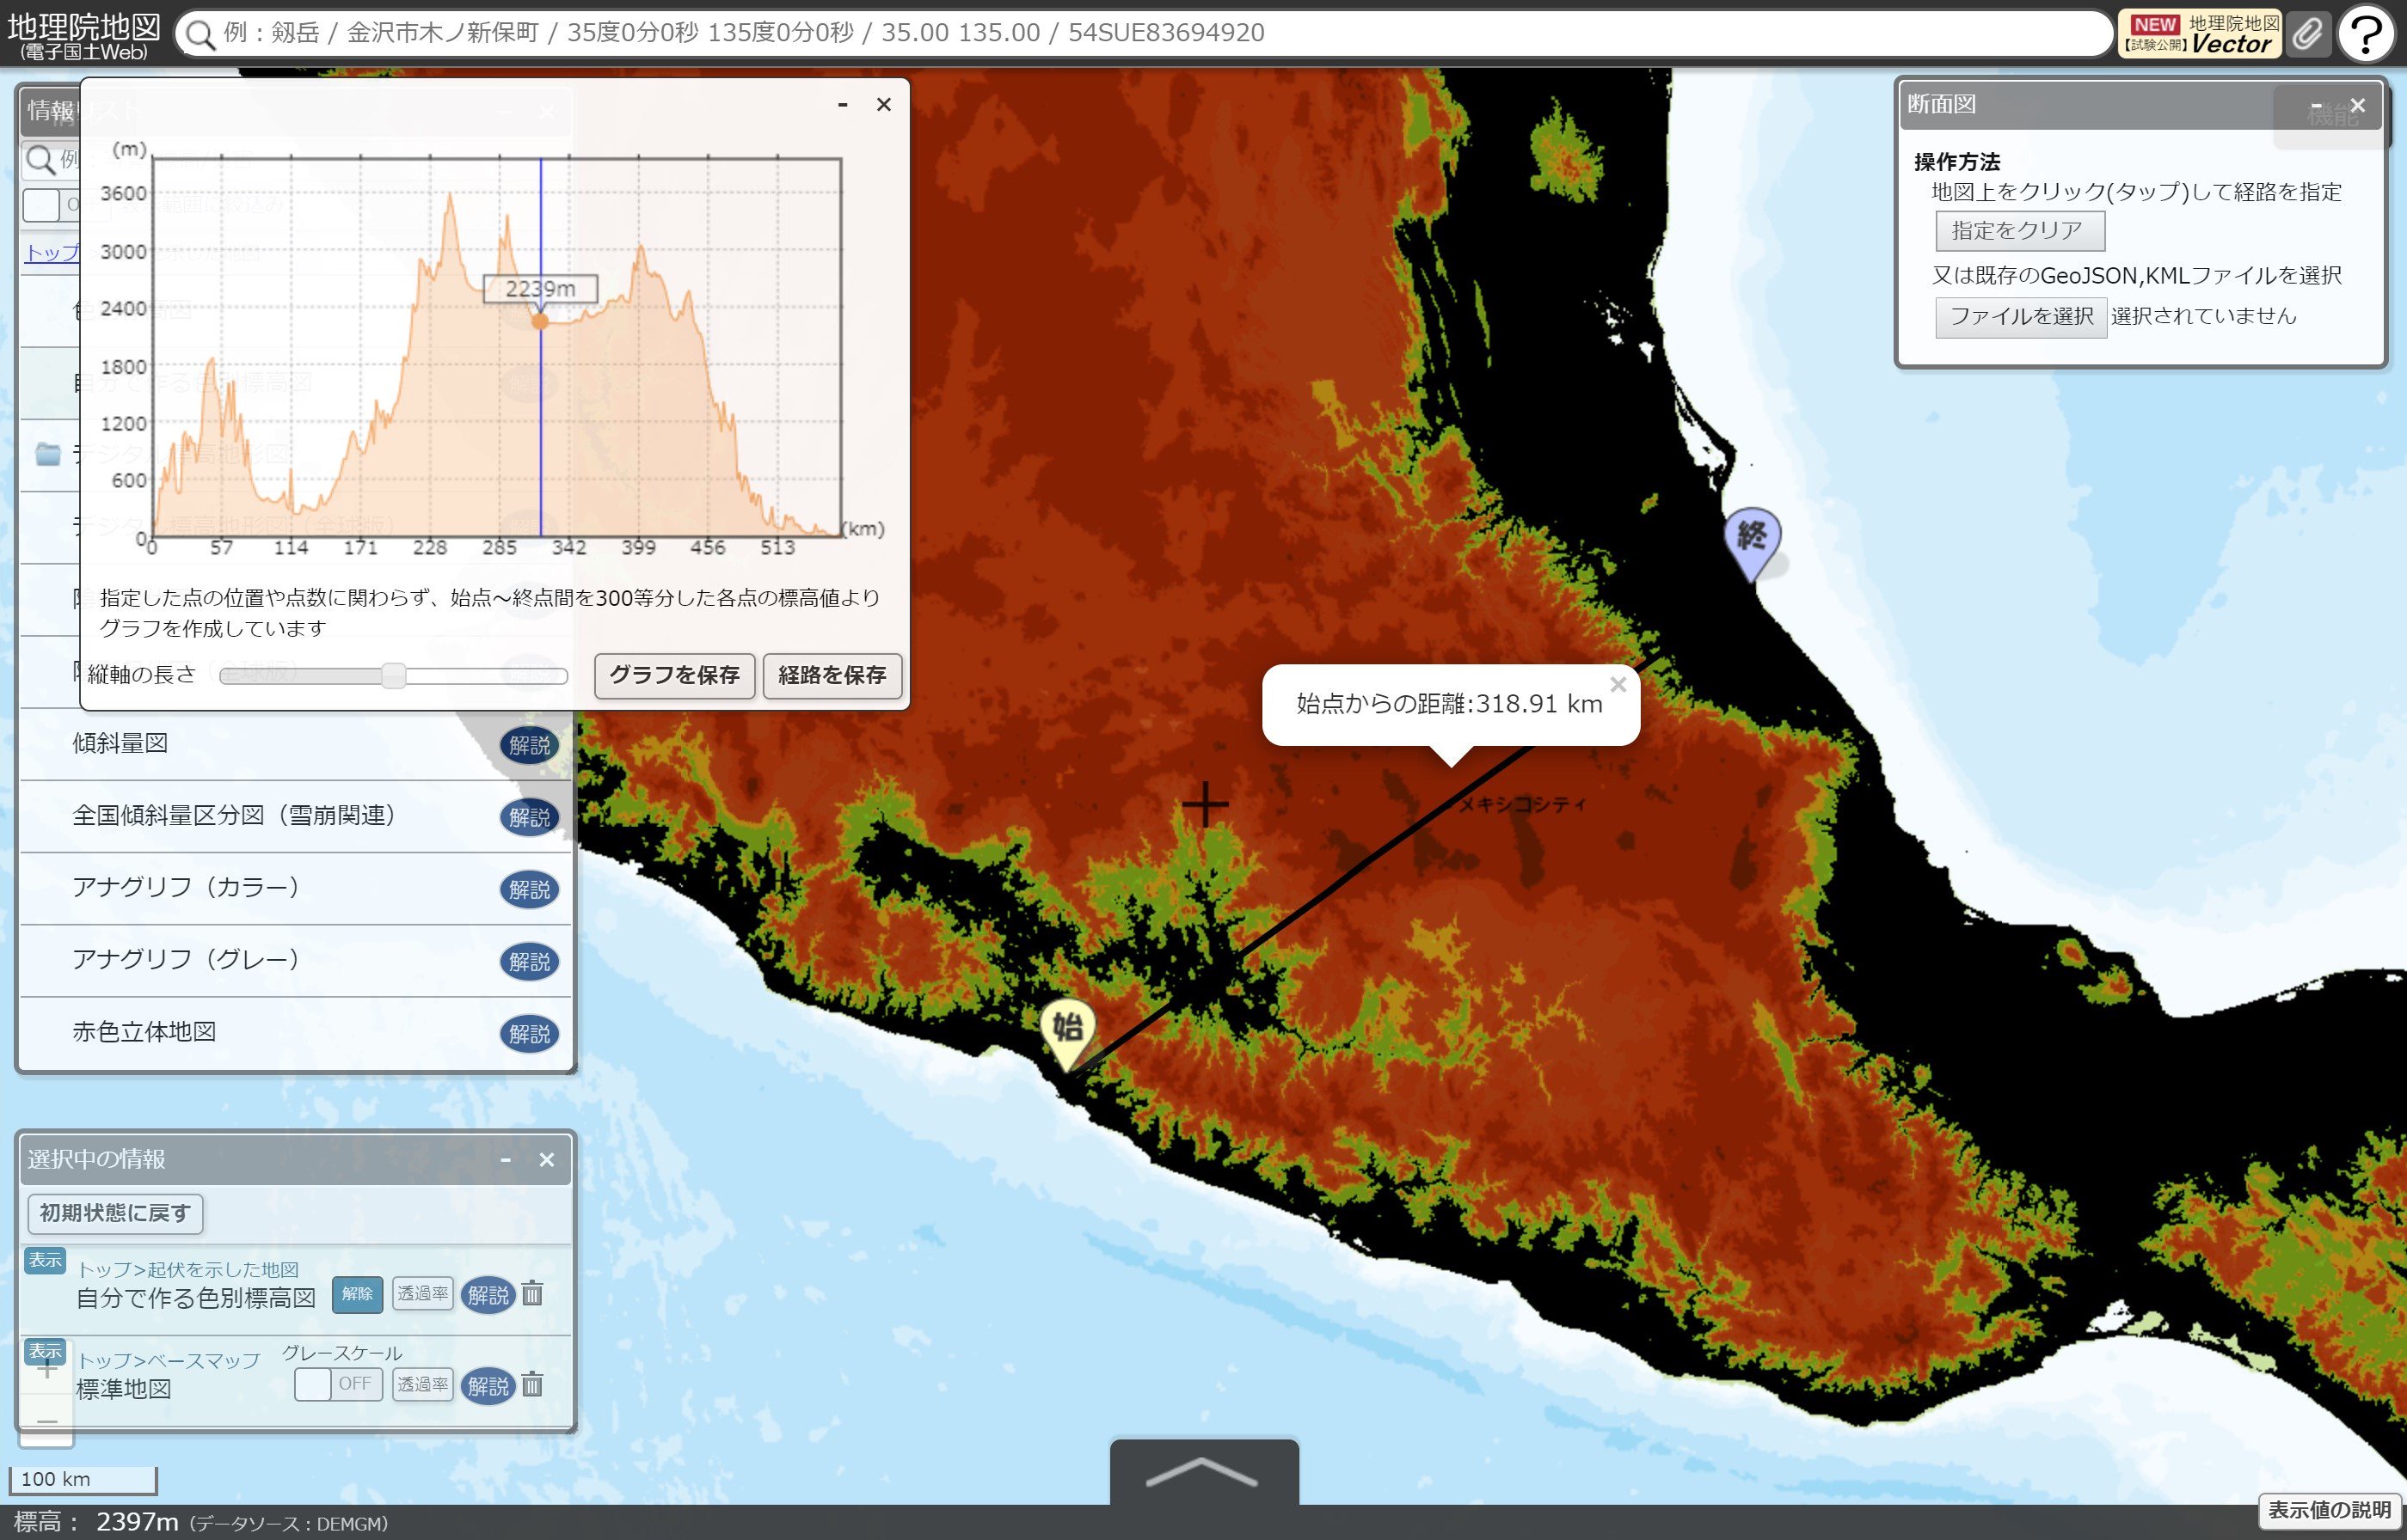Viewport: 2407px width, 1540px height.
Task: Open 解説 for 傾斜量図 layer
Action: click(x=529, y=745)
